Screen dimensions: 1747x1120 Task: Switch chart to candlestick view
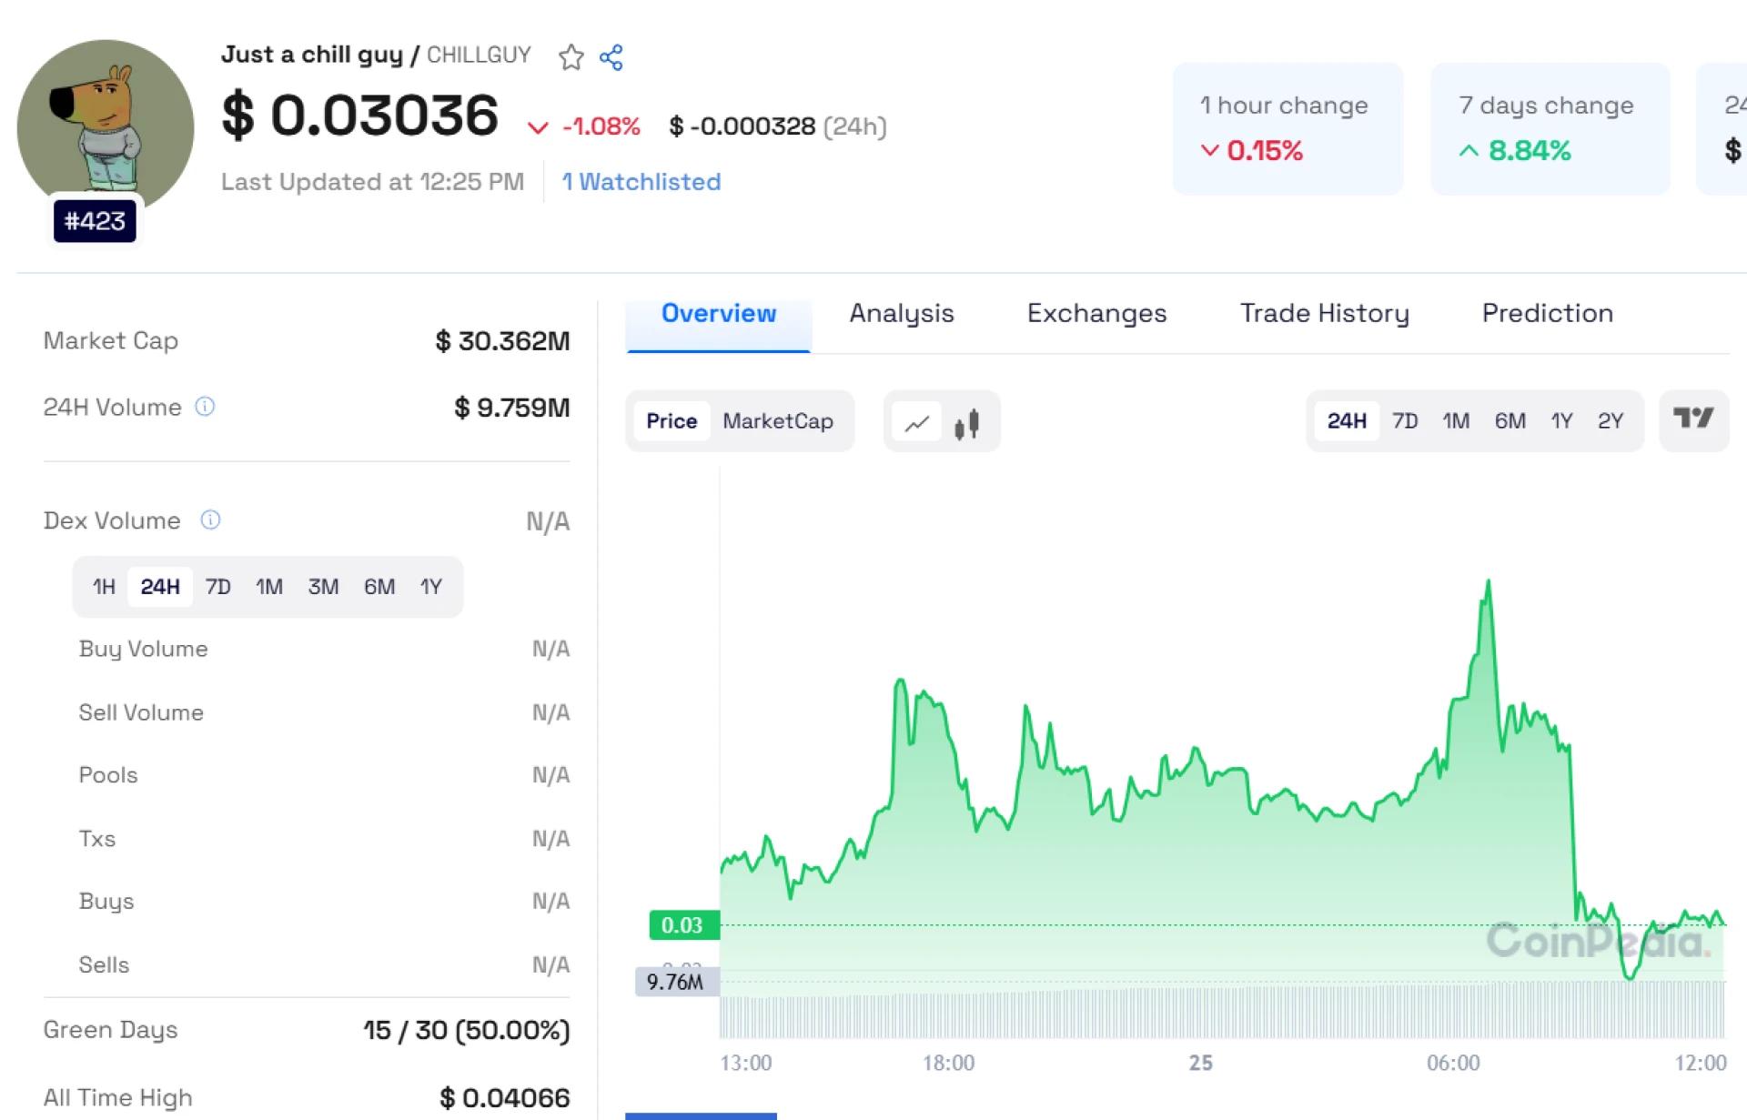tap(968, 421)
